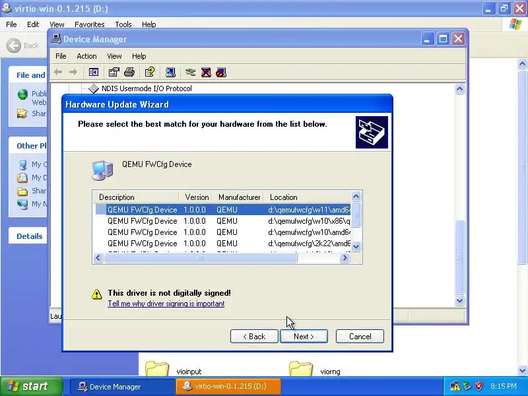Click the wizard's Back button

coord(254,337)
